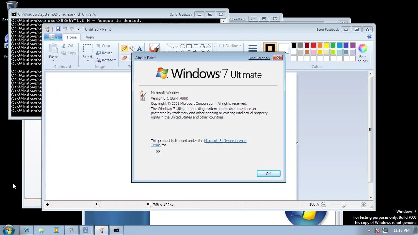Open the Outline dropdown in Shapes
The height and width of the screenshot is (235, 418).
(231, 46)
